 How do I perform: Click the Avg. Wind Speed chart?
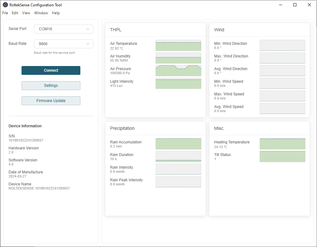[283, 109]
